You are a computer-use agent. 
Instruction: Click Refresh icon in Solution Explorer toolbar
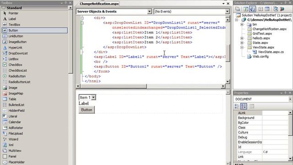click(245, 9)
